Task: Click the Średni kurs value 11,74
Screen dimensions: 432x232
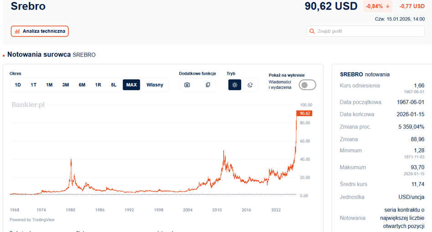Action: pos(418,184)
